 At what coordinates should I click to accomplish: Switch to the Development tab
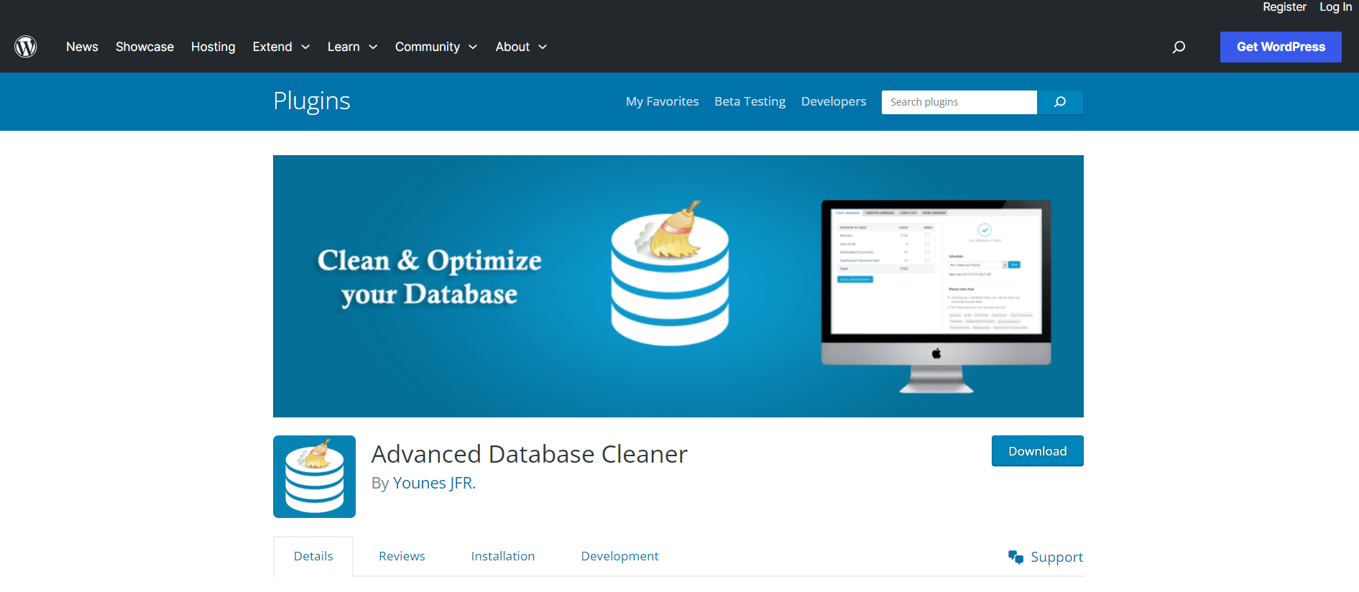(619, 556)
